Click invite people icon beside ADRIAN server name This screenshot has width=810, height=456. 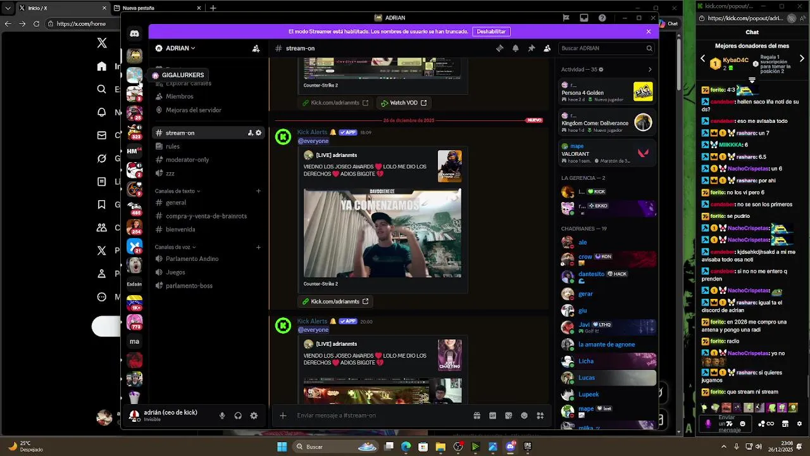coord(256,48)
